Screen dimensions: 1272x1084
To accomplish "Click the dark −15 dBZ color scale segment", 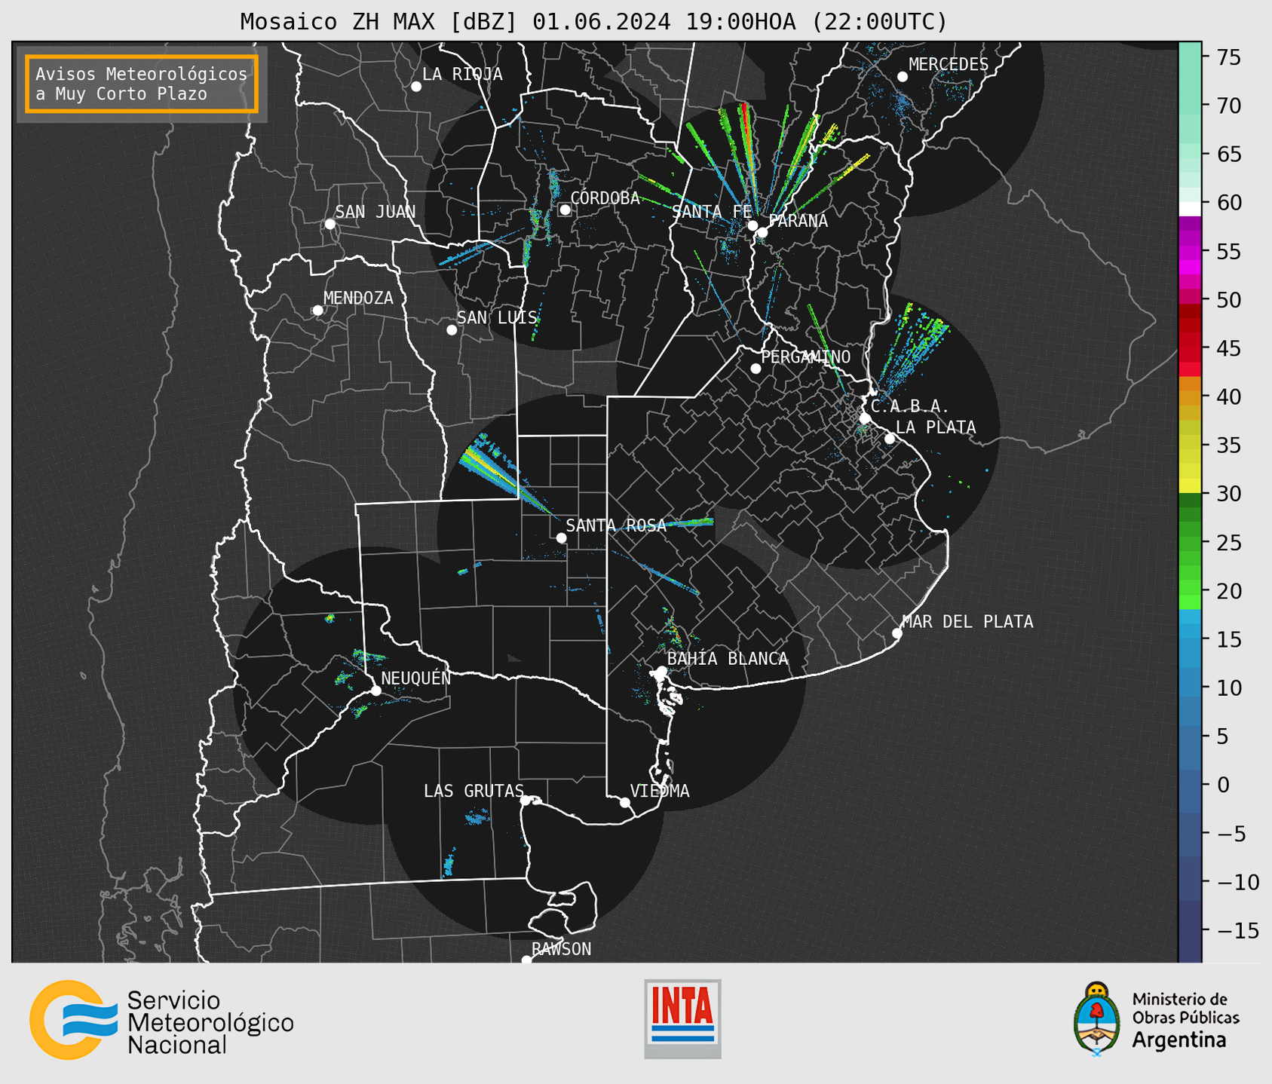I will [1190, 931].
